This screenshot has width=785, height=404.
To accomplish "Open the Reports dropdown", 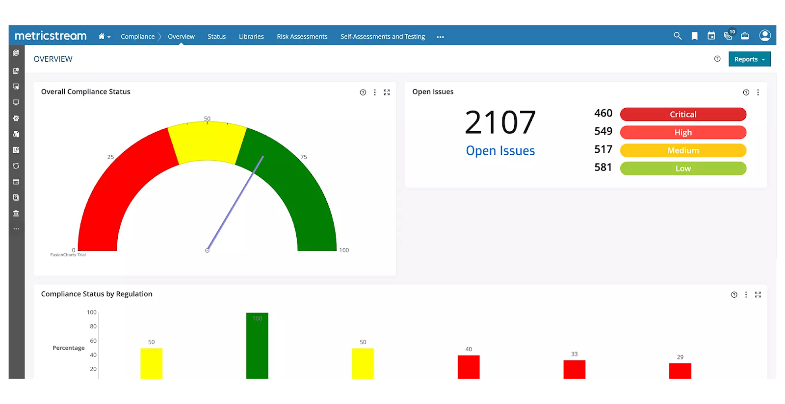I will pos(749,59).
